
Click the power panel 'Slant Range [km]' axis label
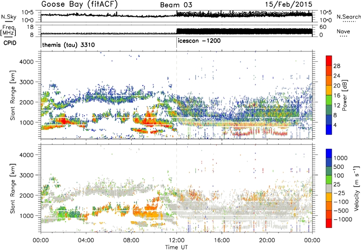click(13, 95)
